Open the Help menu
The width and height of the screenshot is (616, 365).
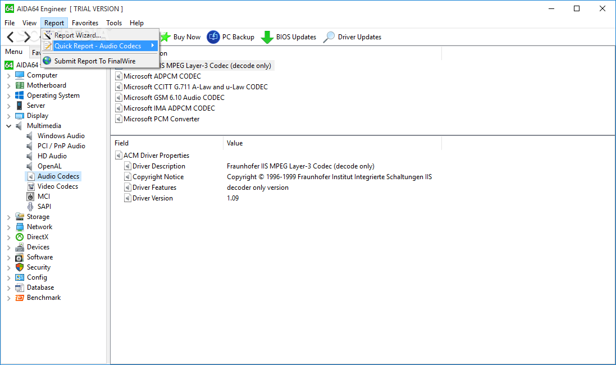coord(136,23)
